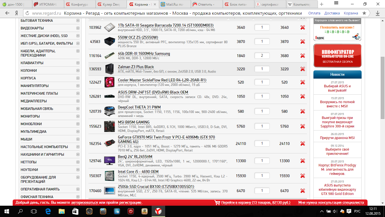This screenshot has height=217, width=385.
Task: Expand the КОРПУСА category
Action: pyautogui.click(x=78, y=78)
